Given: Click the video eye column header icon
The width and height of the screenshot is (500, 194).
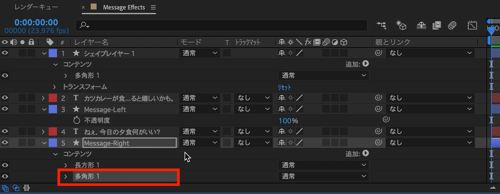Looking at the screenshot, I should click(x=5, y=42).
